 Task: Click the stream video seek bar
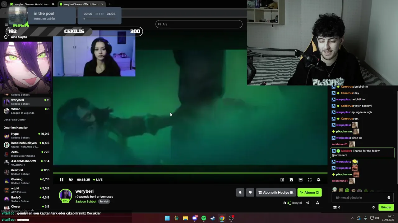tap(190, 173)
